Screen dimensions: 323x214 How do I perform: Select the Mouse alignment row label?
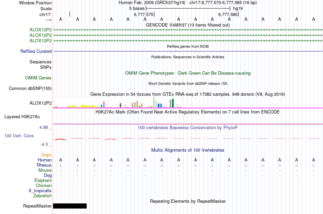(45, 170)
